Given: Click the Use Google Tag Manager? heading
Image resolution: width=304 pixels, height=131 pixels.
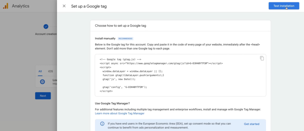Looking at the screenshot, I should 112,103.
